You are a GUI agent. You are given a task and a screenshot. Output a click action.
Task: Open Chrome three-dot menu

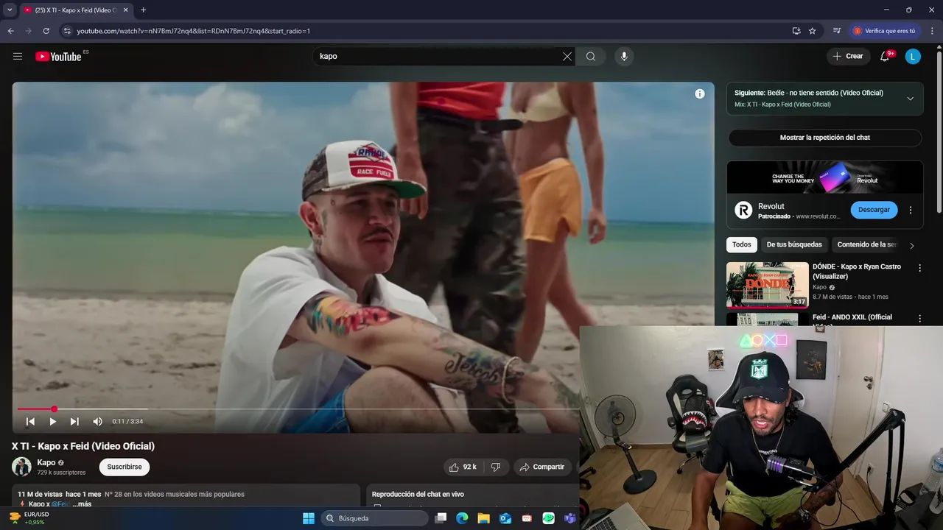pos(932,31)
